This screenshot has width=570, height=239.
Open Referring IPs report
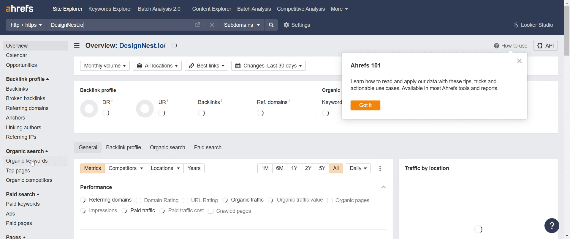21,137
